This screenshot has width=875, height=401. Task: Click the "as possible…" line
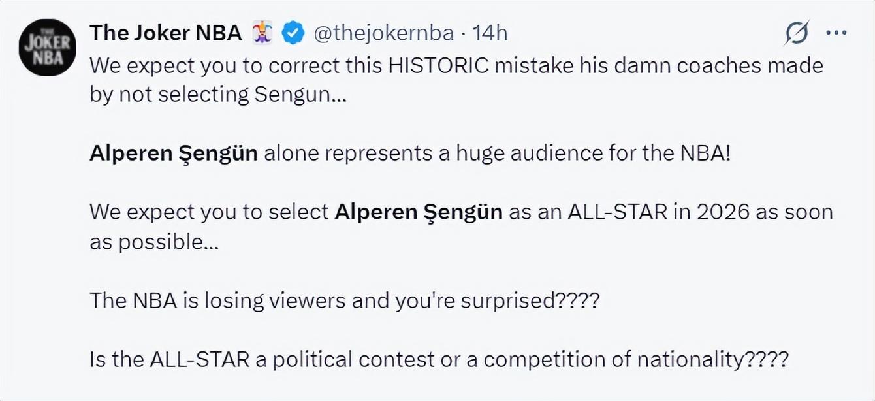[x=154, y=242]
